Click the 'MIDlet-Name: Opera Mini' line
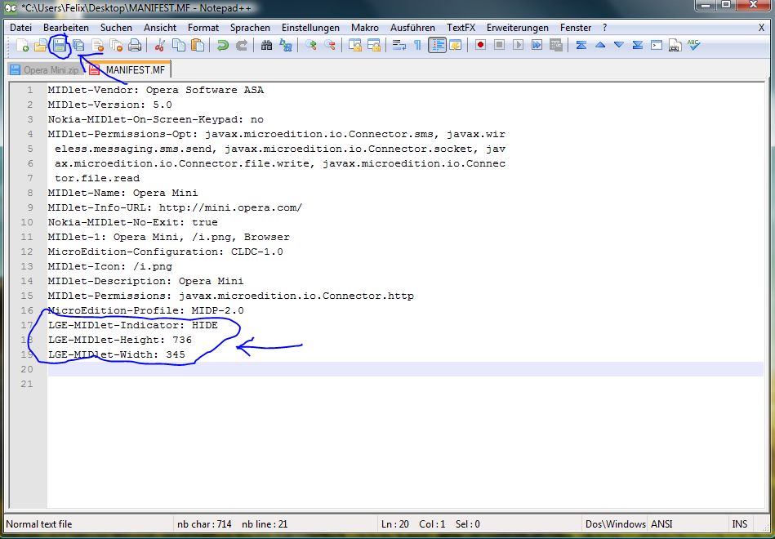 (122, 193)
